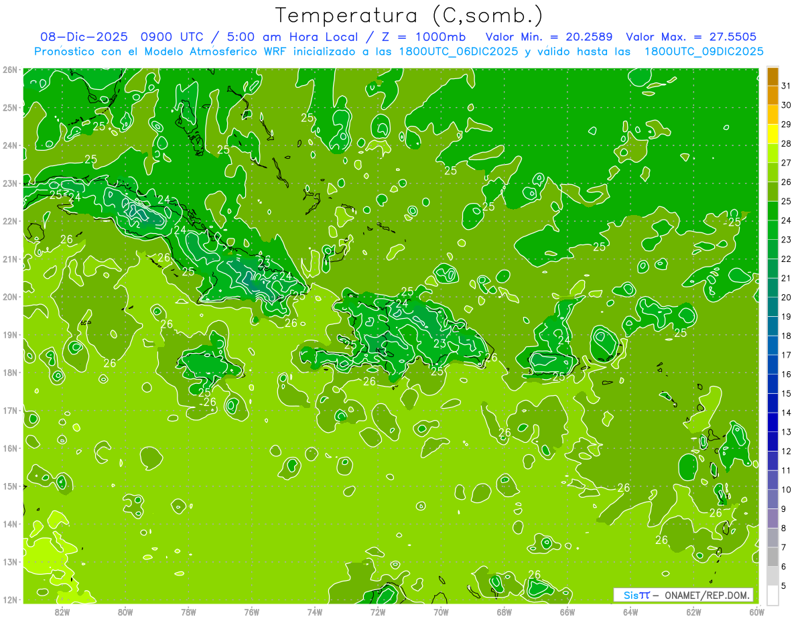Image resolution: width=804 pixels, height=621 pixels.
Task: Click 'Pronostico con el Modelo Atmosferico WRF' text
Action: pyautogui.click(x=161, y=52)
